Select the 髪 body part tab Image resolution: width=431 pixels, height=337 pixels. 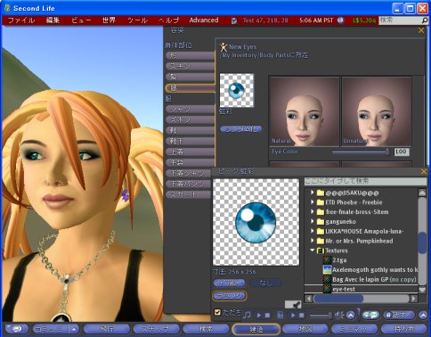coord(190,77)
